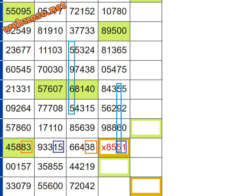Viewport: 240px width, 196px height.
Task: Click the cell containing 72152
Action: pyautogui.click(x=82, y=12)
